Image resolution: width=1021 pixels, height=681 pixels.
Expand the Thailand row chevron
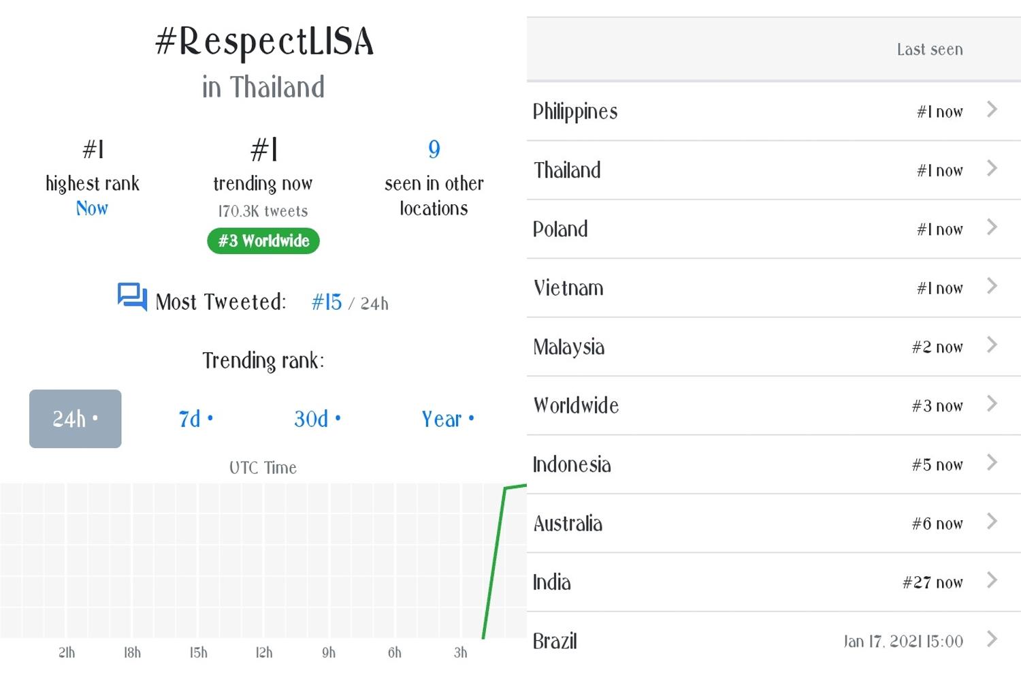pos(992,168)
